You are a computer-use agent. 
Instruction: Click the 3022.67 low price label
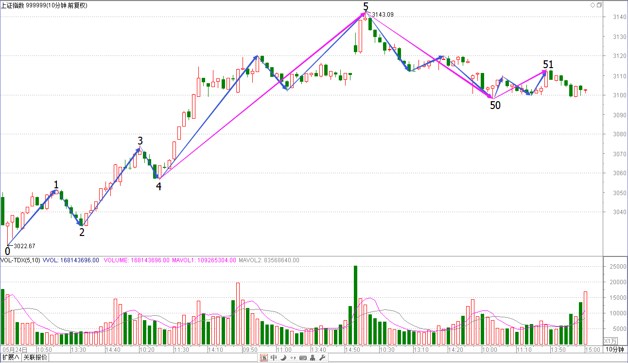(x=24, y=246)
